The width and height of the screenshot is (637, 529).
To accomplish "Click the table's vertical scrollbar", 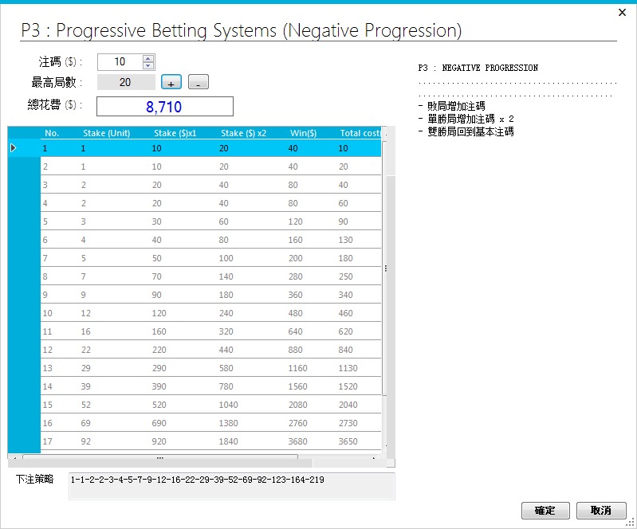I will [x=387, y=268].
